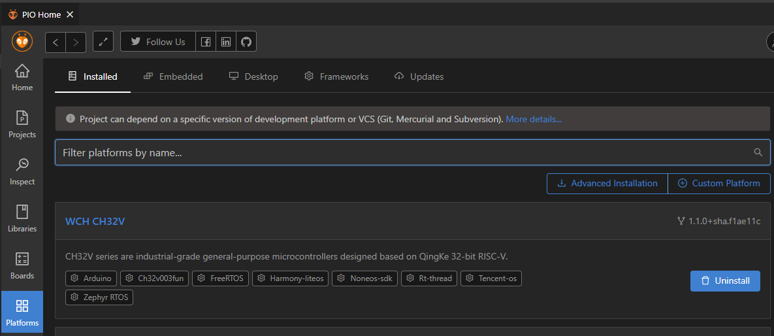Viewport: 774px width, 336px height.
Task: Switch to the Installed tab
Action: 93,76
